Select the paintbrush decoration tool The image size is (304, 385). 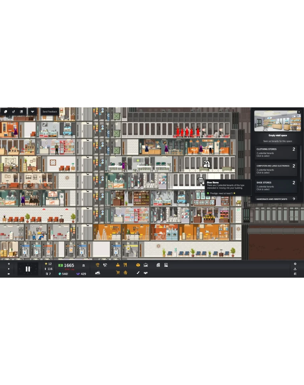point(138,273)
